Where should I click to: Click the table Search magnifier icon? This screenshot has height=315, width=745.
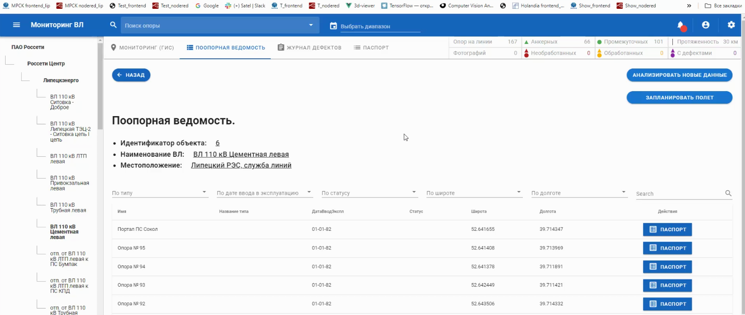click(728, 193)
